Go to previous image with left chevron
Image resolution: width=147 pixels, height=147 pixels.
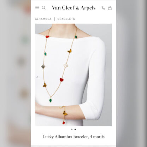point(37,77)
